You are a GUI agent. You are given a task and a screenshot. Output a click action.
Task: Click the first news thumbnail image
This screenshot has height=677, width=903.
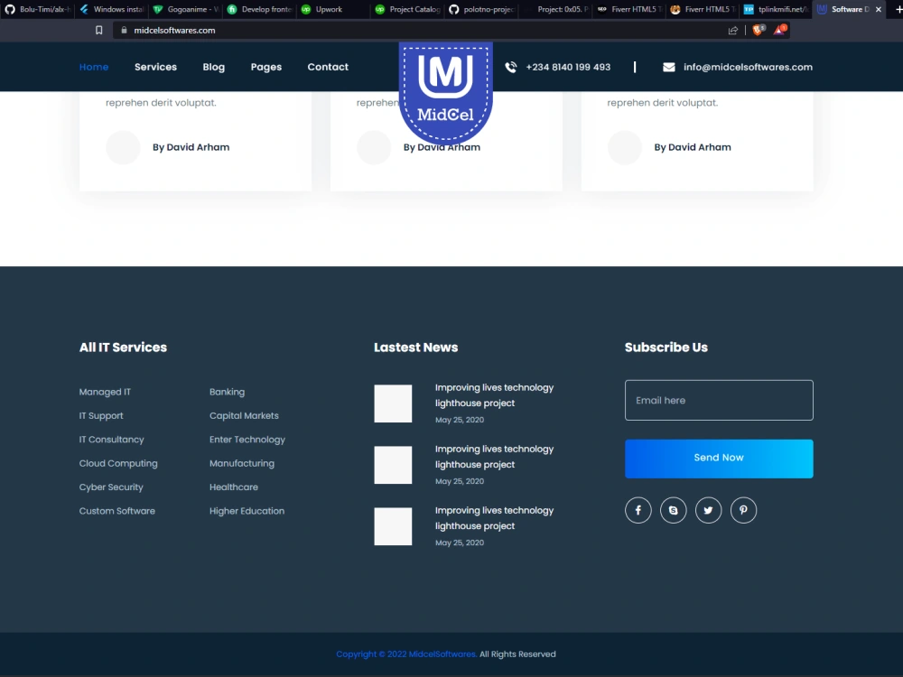[394, 403]
